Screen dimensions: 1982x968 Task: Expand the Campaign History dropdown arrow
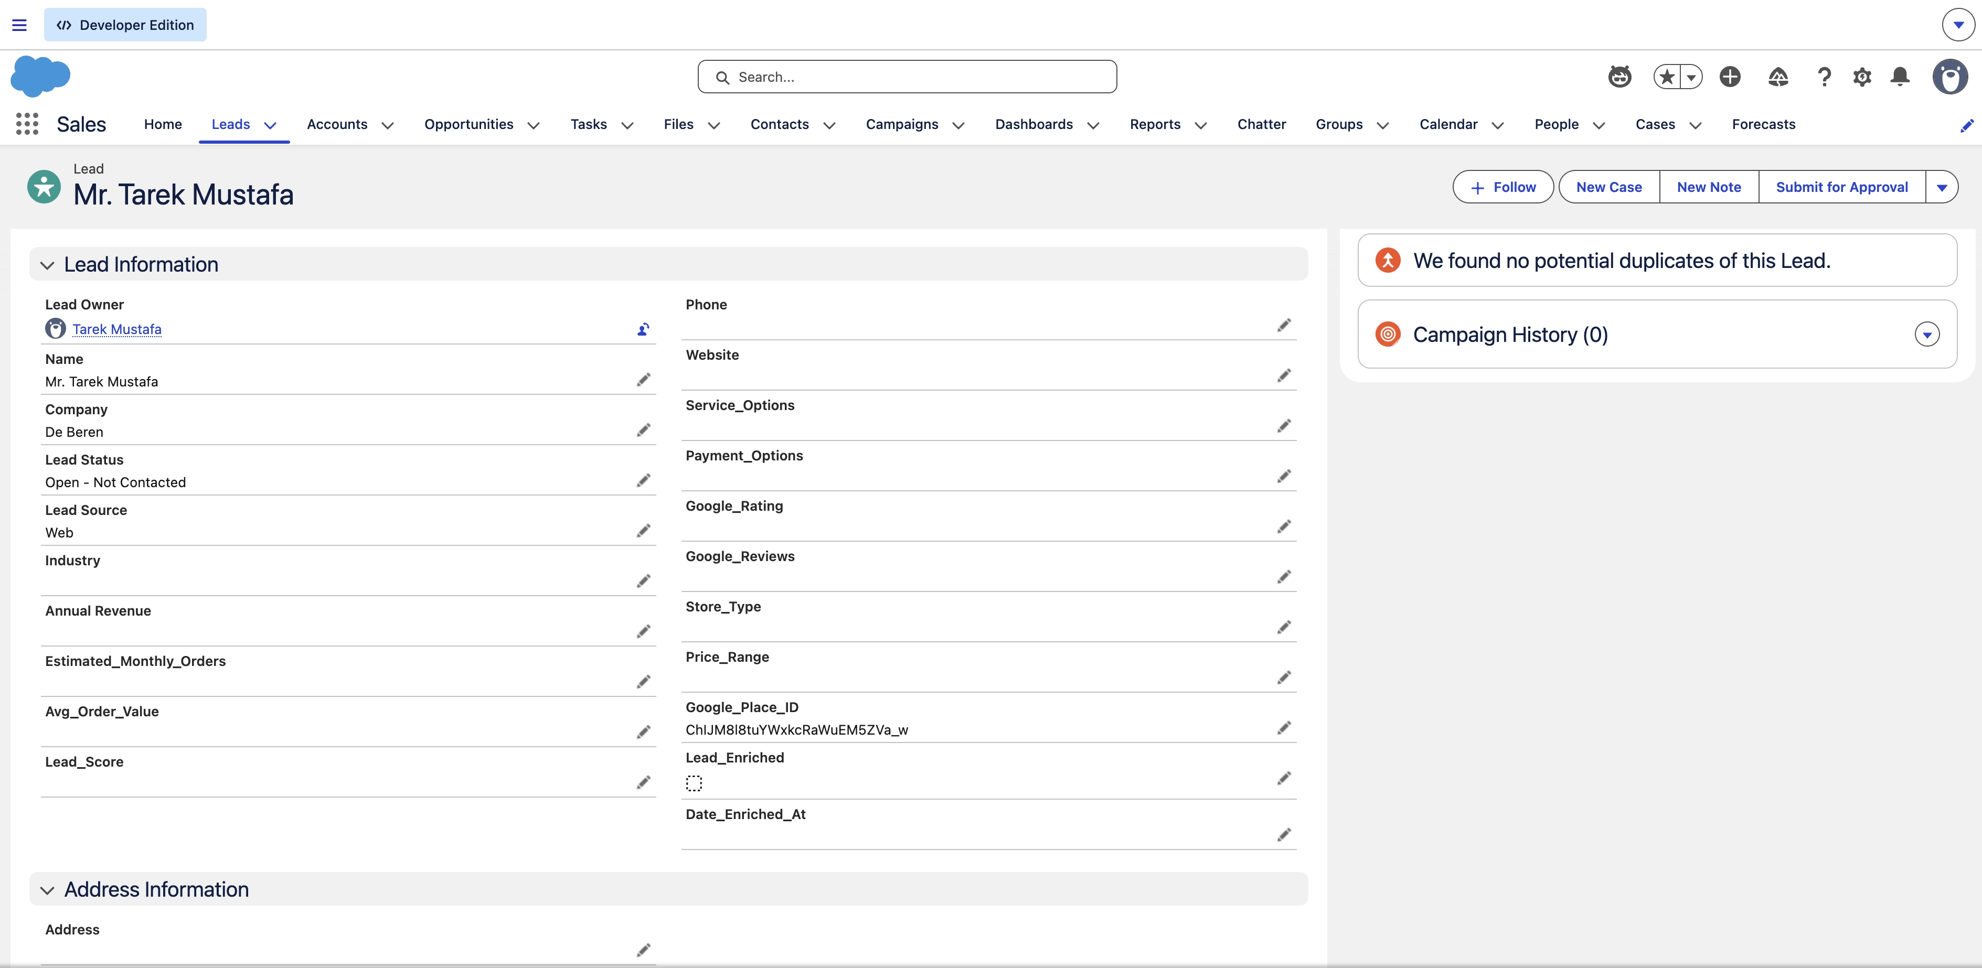pyautogui.click(x=1926, y=334)
